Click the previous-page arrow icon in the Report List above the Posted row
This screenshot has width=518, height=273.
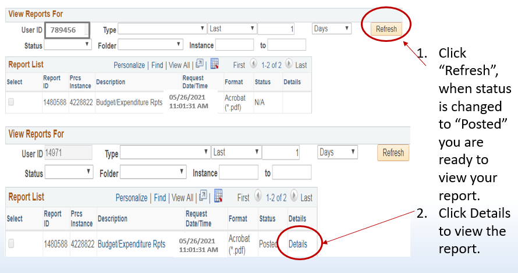click(x=258, y=196)
